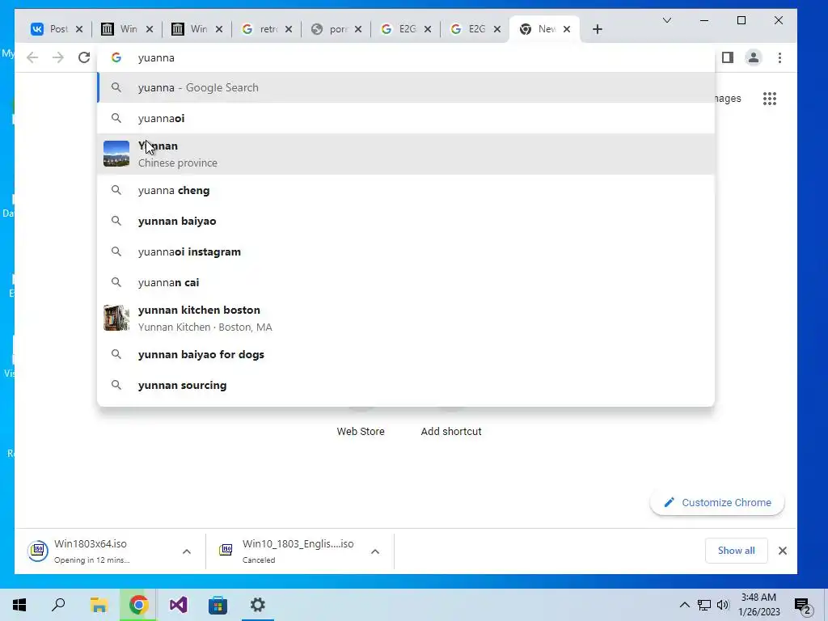Launch Visual Studio from taskbar
Viewport: 828px width, 621px height.
click(179, 605)
